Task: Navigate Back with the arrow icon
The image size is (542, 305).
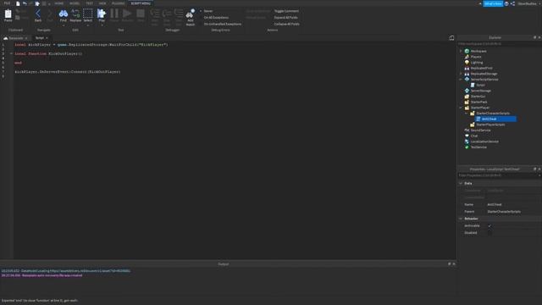Action: (x=38, y=14)
